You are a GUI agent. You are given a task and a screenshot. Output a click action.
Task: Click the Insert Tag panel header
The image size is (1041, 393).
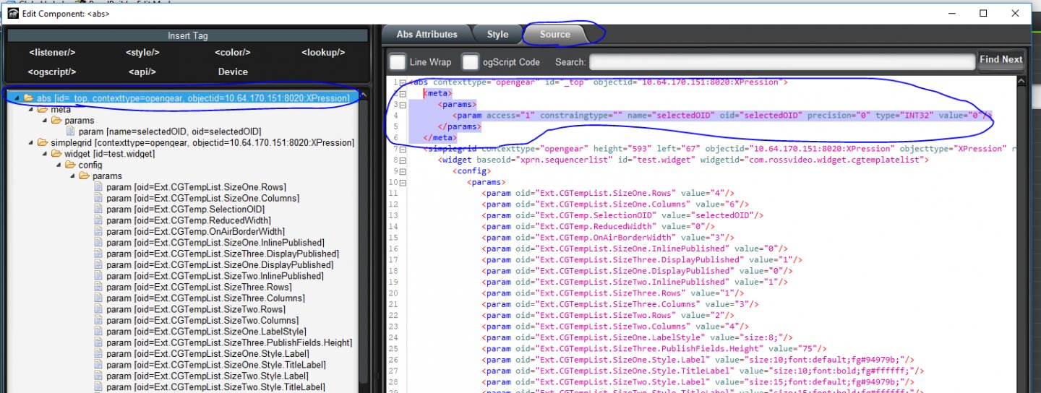tap(187, 35)
